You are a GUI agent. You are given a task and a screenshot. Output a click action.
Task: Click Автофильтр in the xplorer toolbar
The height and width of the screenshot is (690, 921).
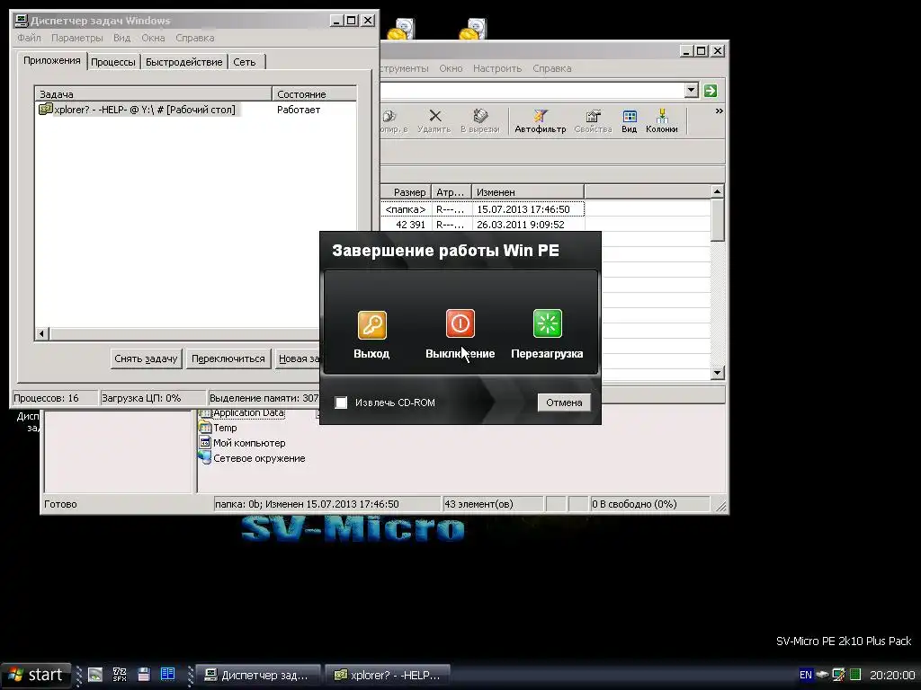click(541, 121)
